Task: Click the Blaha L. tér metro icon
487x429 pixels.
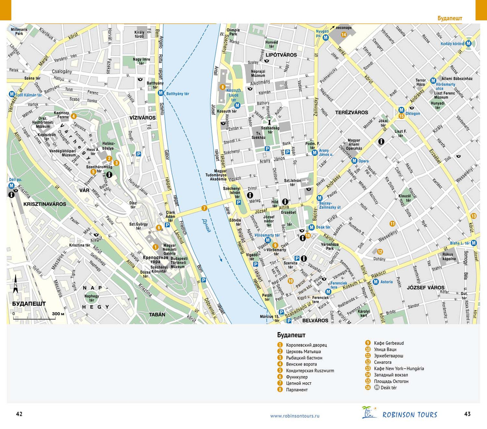Action: (474, 243)
